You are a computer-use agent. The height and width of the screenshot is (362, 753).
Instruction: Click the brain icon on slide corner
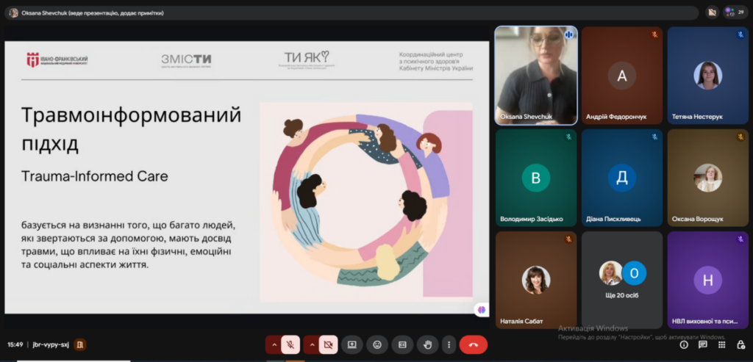pos(481,310)
